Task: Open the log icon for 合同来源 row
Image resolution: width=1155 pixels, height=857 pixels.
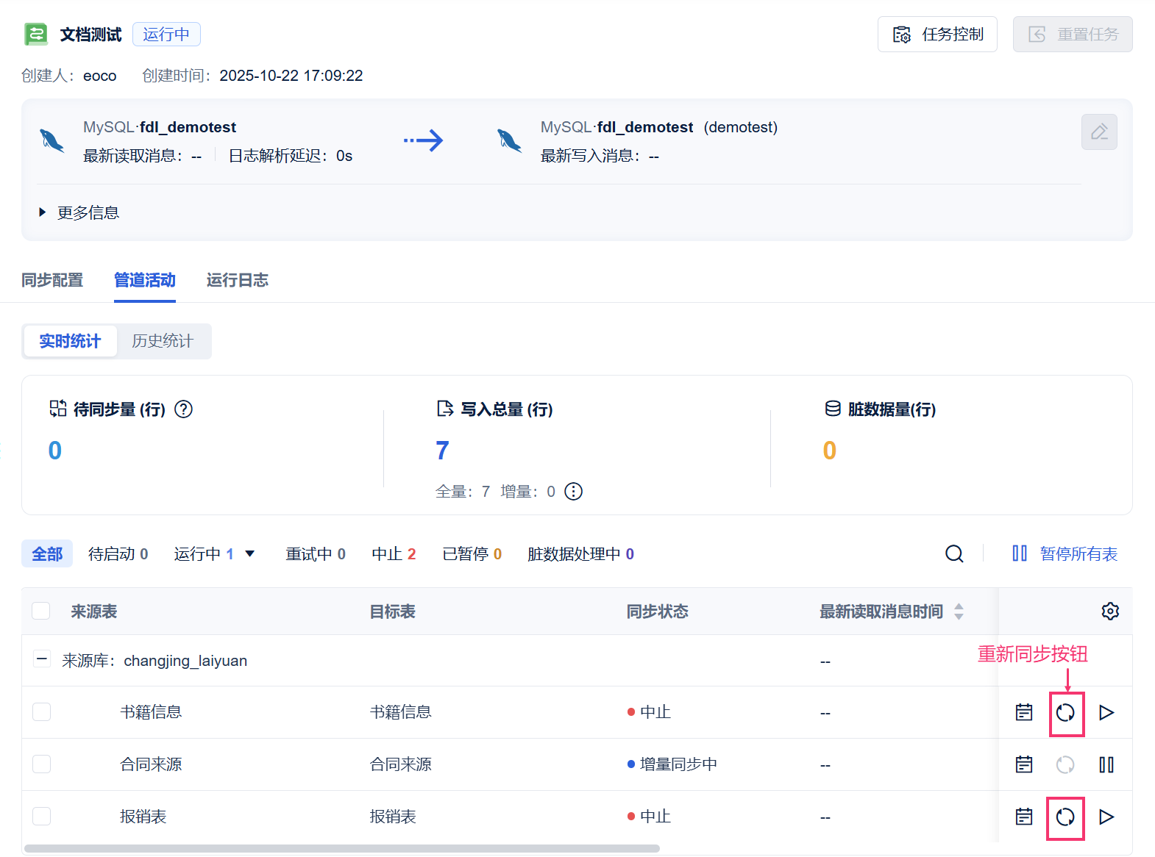Action: coord(1024,764)
